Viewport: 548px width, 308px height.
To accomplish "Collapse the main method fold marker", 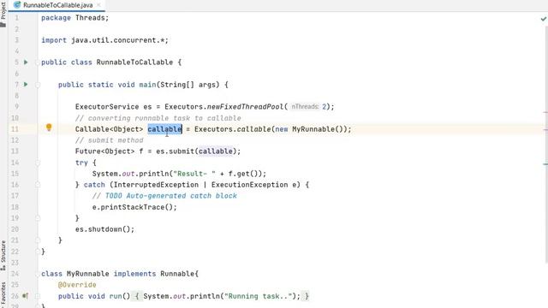I will (x=38, y=85).
